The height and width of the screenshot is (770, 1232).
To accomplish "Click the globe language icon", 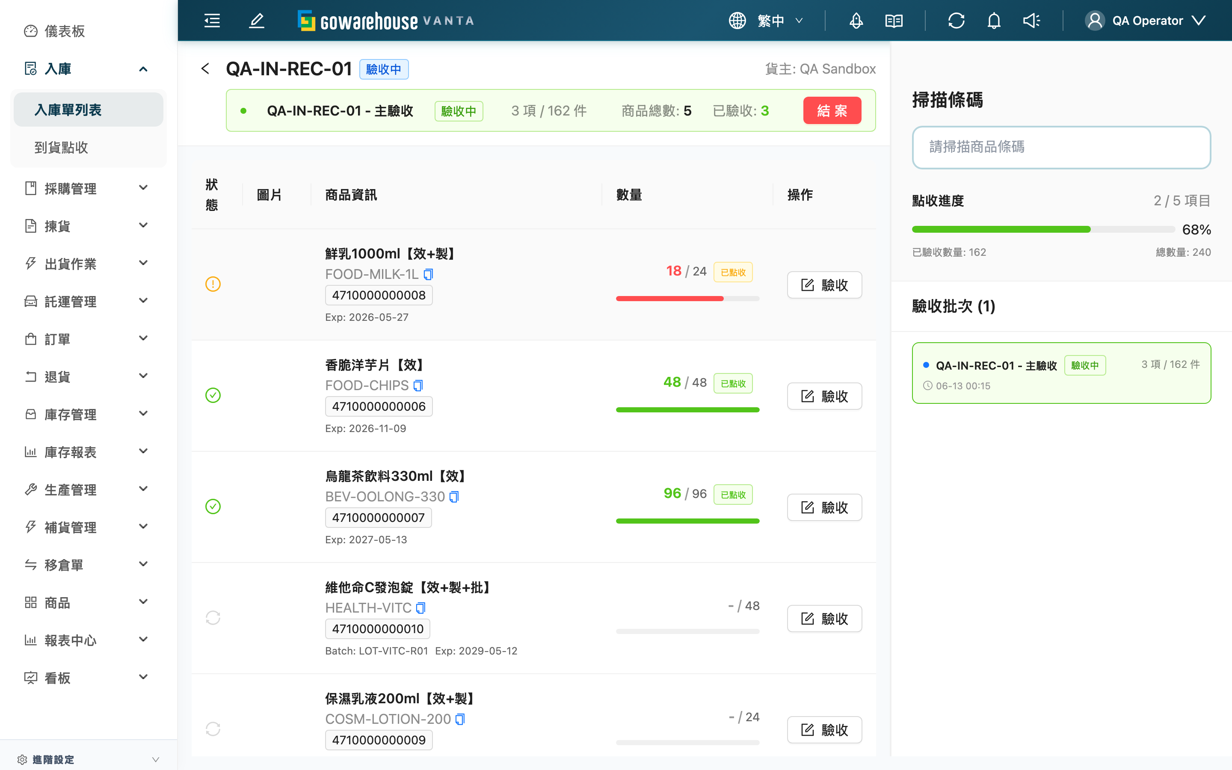I will 737,21.
